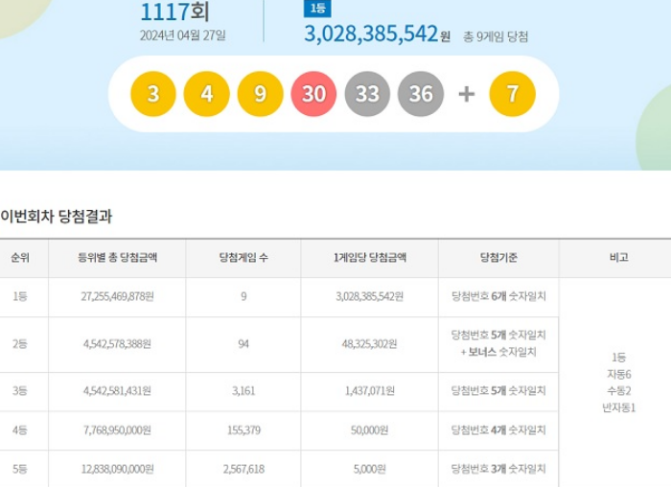Click winning game count 9 in 1등 row

243,296
